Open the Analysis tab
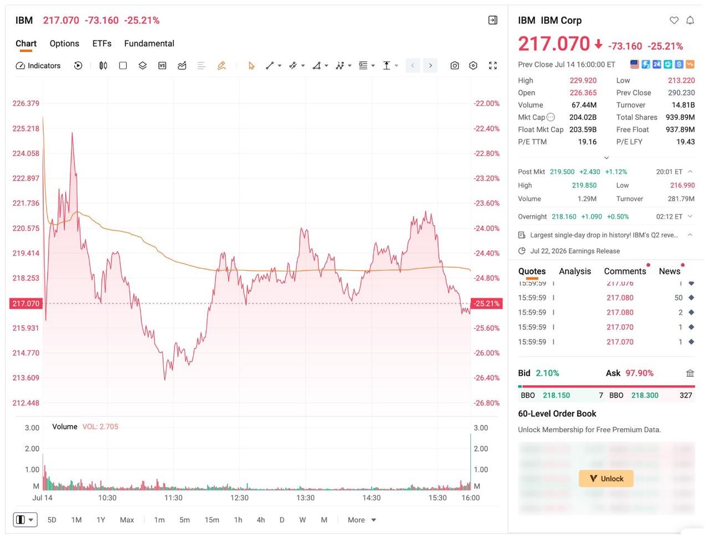 coord(575,271)
